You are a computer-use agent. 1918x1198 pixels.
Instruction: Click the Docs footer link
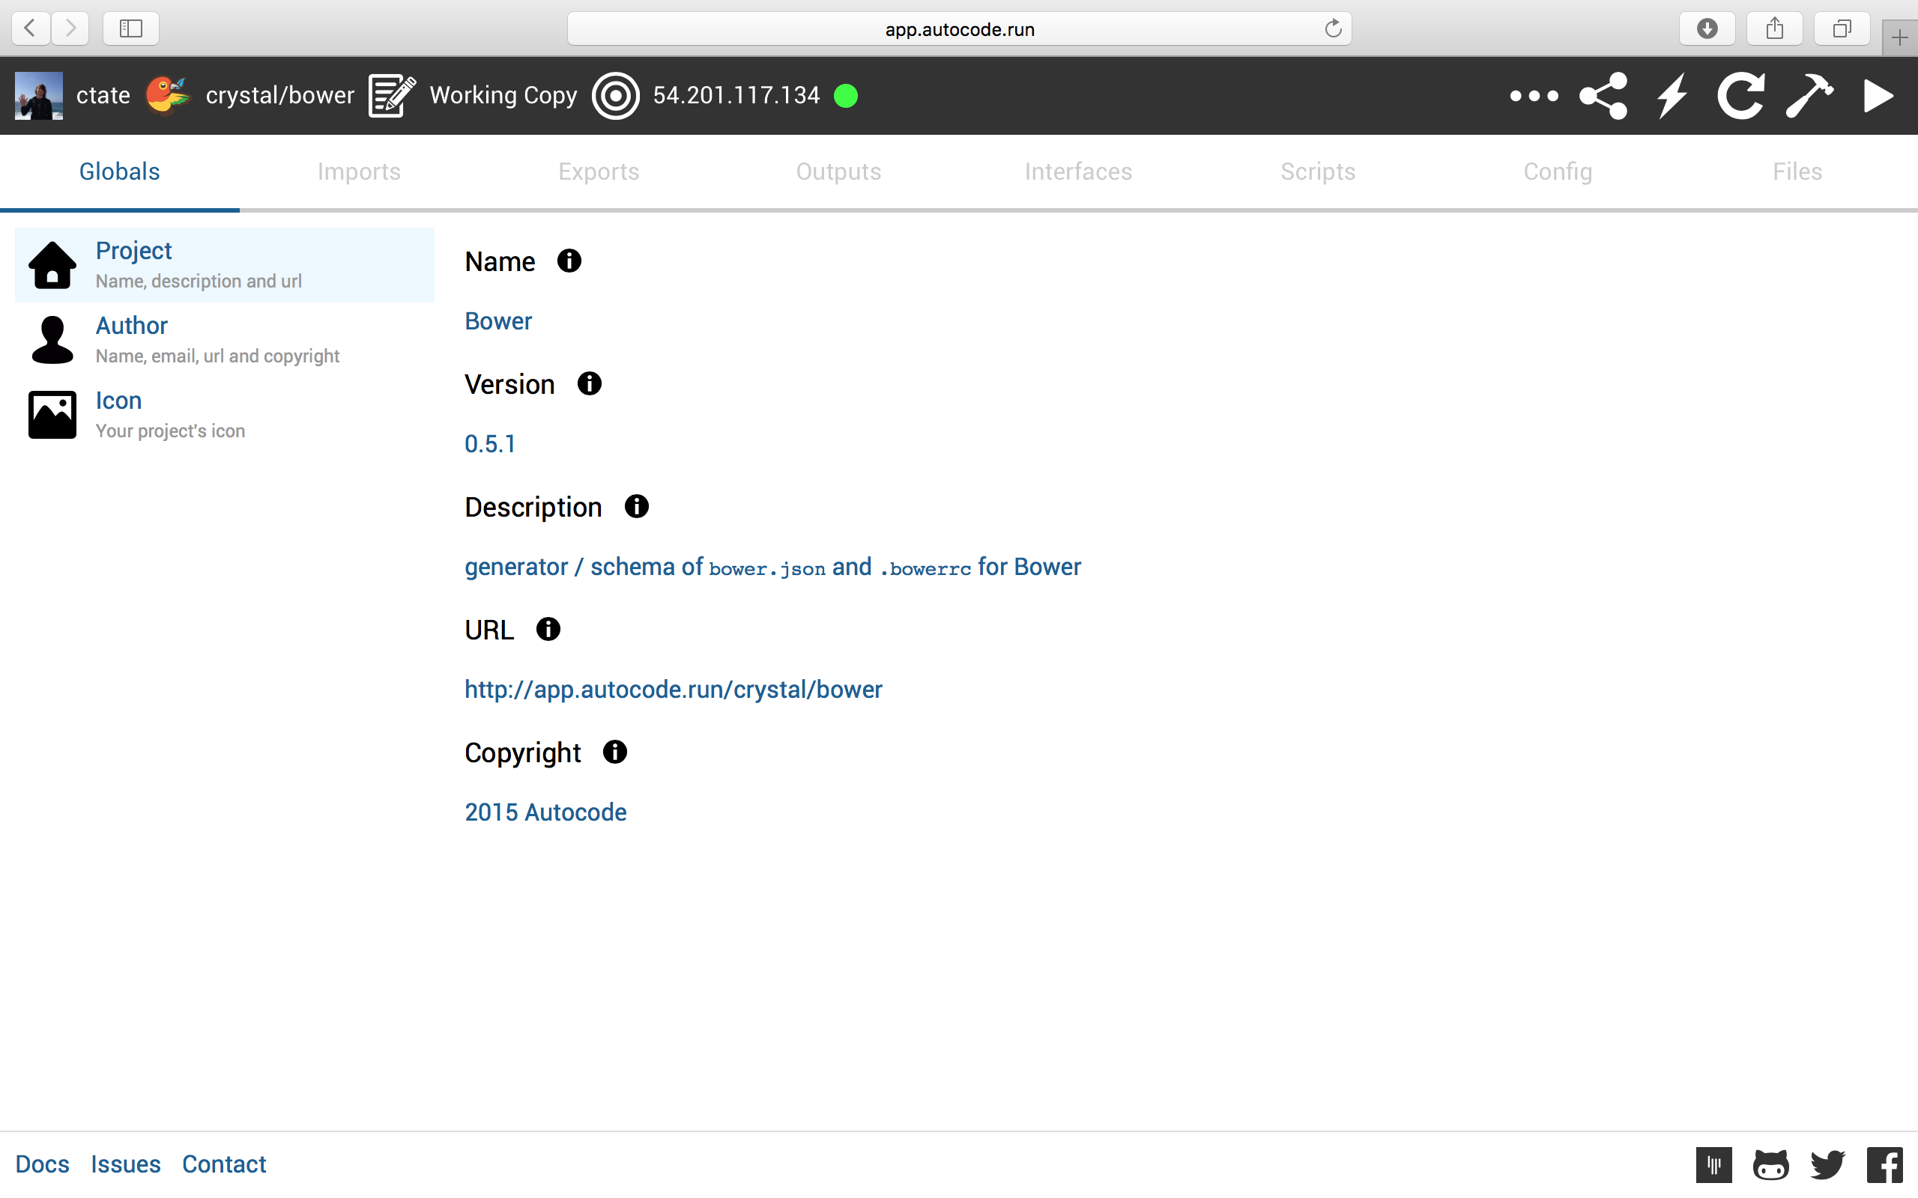42,1164
